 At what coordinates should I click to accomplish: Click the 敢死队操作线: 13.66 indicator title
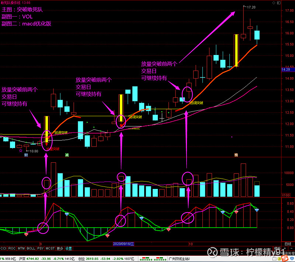[x=15, y=3]
